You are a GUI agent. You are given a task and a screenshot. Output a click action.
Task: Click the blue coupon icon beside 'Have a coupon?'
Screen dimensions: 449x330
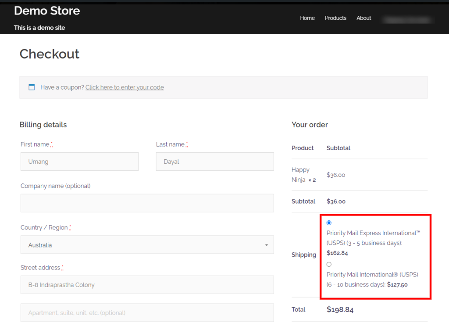pos(31,87)
